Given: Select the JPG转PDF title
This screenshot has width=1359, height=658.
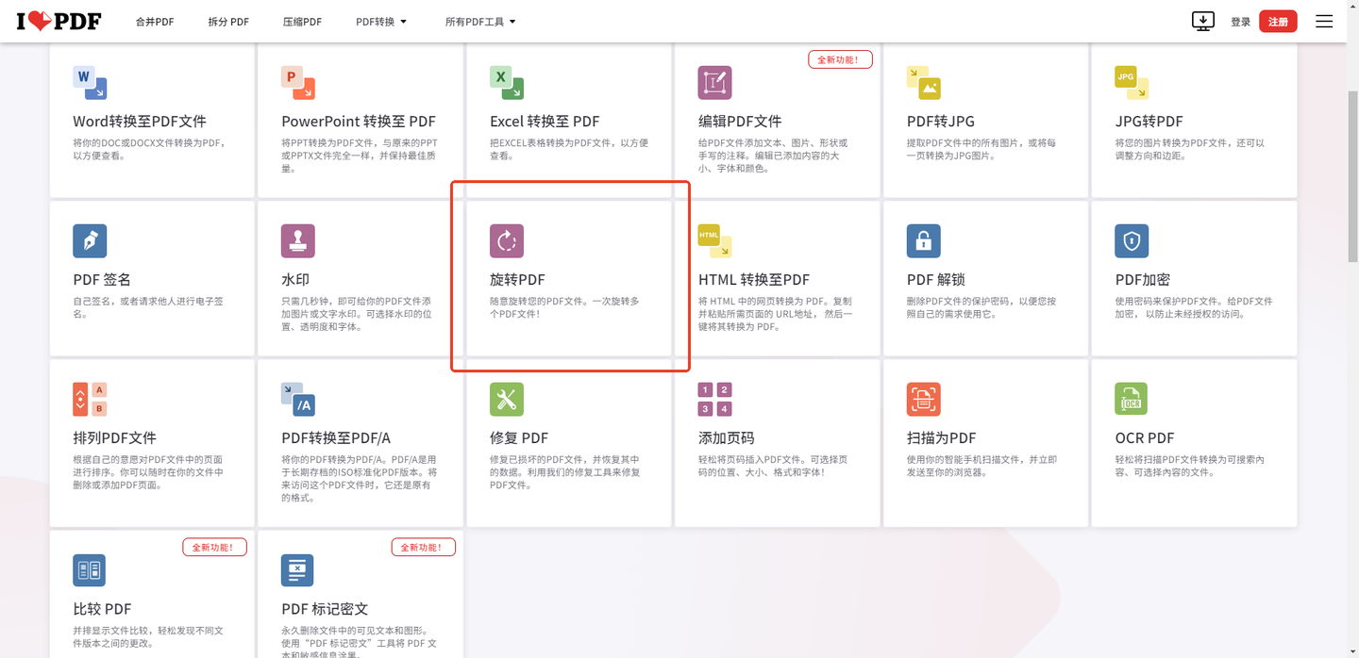Looking at the screenshot, I should click(1149, 122).
